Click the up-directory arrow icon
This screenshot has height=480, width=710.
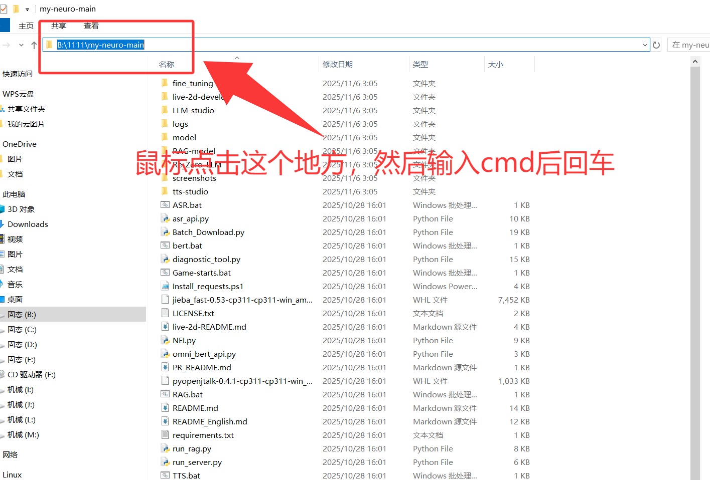point(34,45)
